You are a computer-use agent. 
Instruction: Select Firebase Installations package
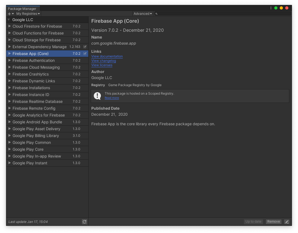tap(47, 88)
